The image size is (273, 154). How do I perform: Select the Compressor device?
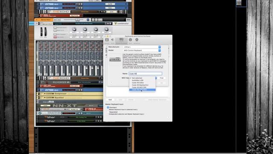click(x=70, y=94)
